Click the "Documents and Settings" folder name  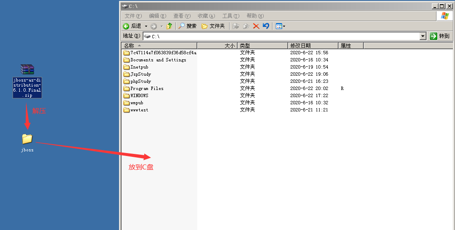coord(159,60)
